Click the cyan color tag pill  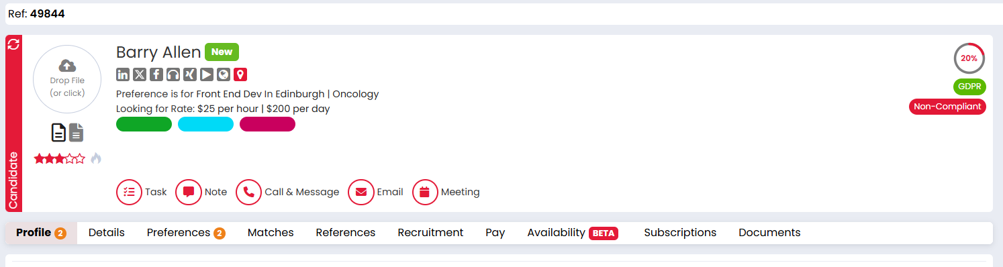coord(205,124)
